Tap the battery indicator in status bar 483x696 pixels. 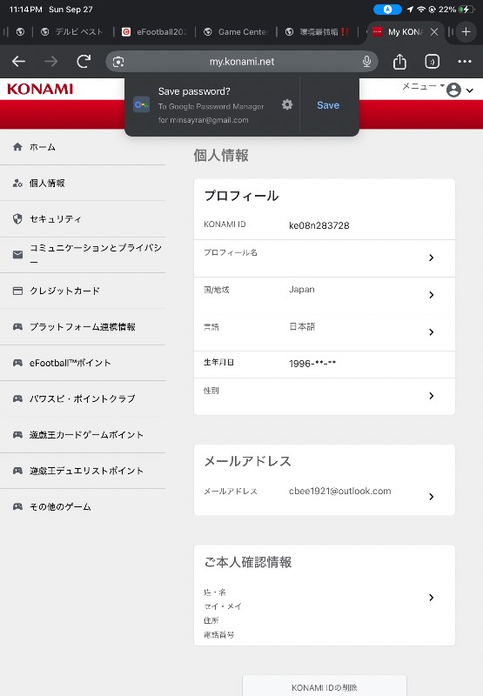pos(466,10)
